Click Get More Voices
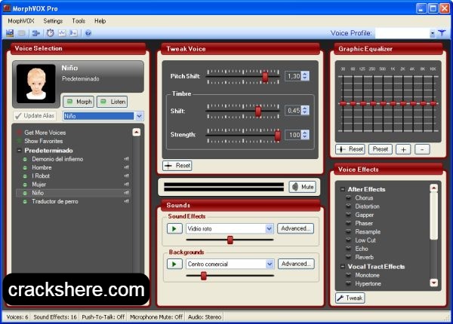The width and height of the screenshot is (453, 324). [x=45, y=133]
